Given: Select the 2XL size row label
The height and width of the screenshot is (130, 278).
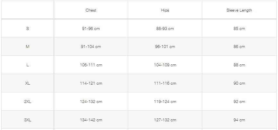Looking at the screenshot, I should (x=28, y=102).
